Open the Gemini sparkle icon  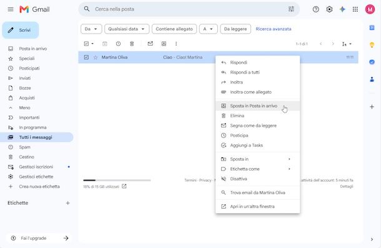click(x=342, y=9)
